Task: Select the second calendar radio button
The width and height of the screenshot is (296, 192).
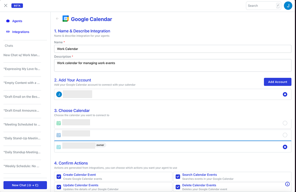Action: click(x=285, y=135)
